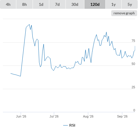Choose the 1d range tab
Image resolution: width=138 pixels, height=133 pixels.
click(41, 4)
